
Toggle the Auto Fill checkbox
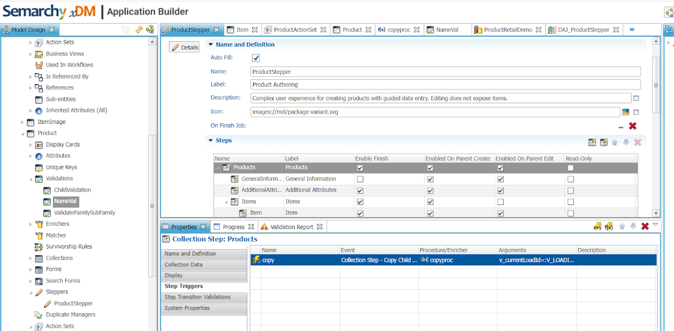coord(256,58)
